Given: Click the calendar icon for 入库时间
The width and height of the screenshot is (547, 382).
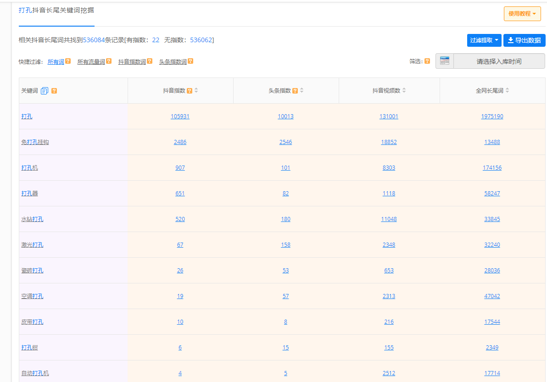Looking at the screenshot, I should click(445, 61).
